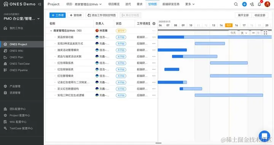Image resolution: width=274 pixels, height=145 pixels.
Task: Open the search magnifier in top bar
Action: point(236,4)
